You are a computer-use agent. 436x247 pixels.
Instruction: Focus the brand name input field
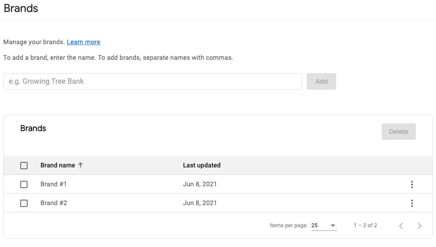point(152,81)
